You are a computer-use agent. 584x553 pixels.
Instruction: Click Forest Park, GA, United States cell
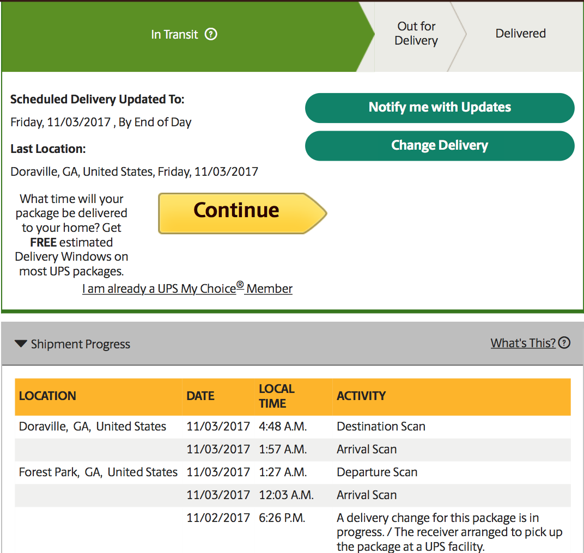98,472
